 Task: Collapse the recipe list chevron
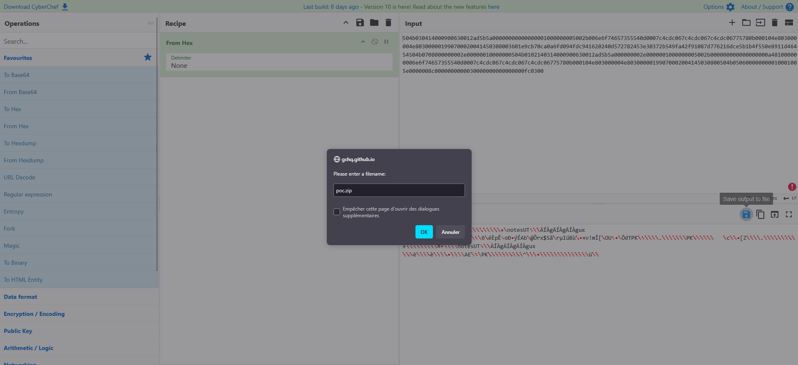(x=346, y=22)
